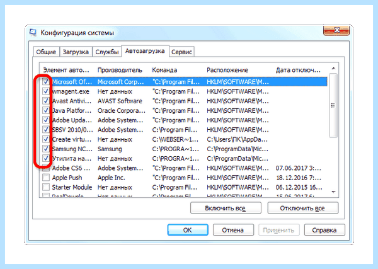The width and height of the screenshot is (378, 269).
Task: Uncheck the Adobe Upda... checkbox
Action: coord(46,120)
